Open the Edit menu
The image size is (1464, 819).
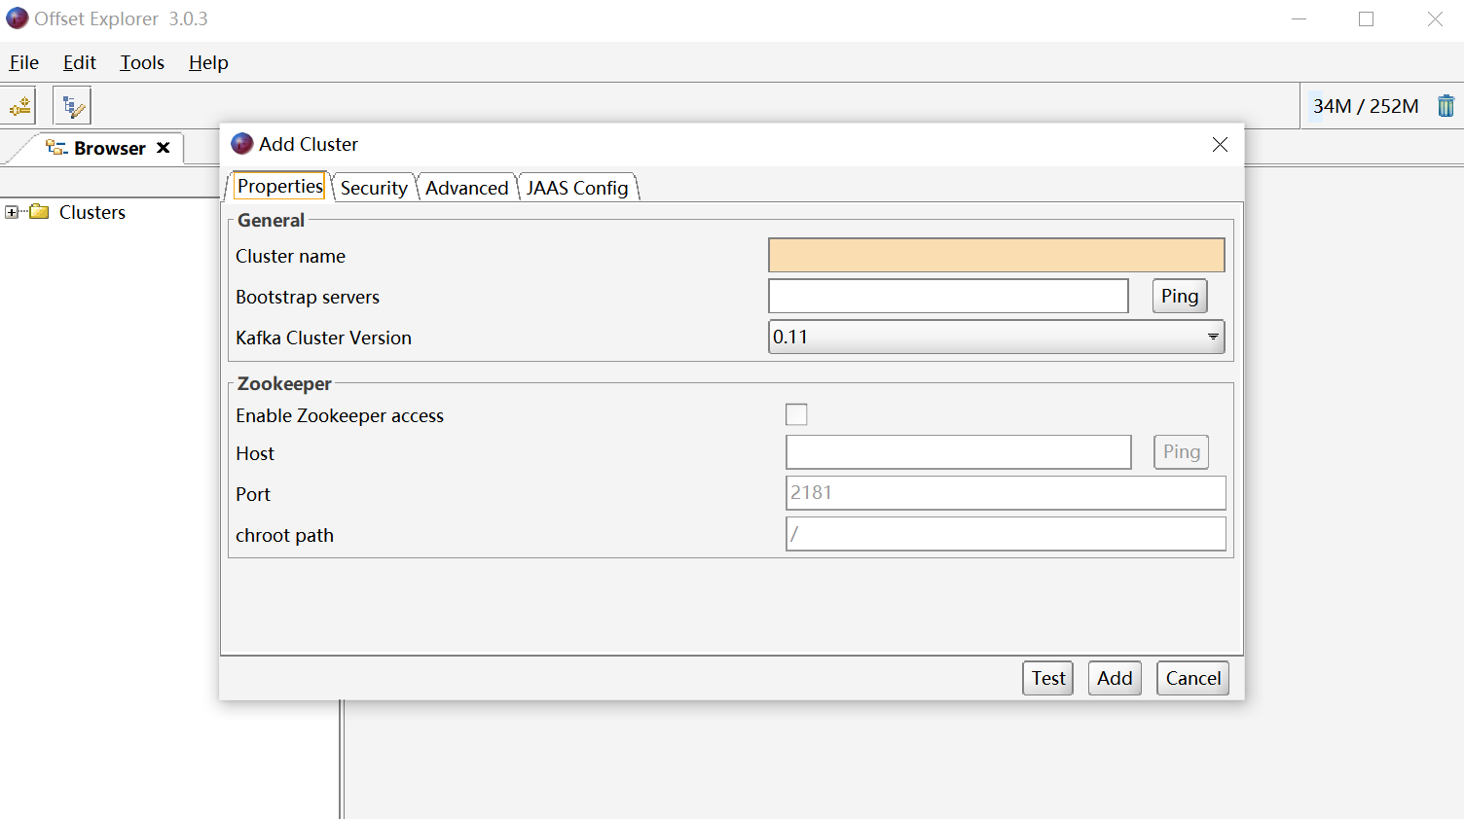tap(80, 62)
